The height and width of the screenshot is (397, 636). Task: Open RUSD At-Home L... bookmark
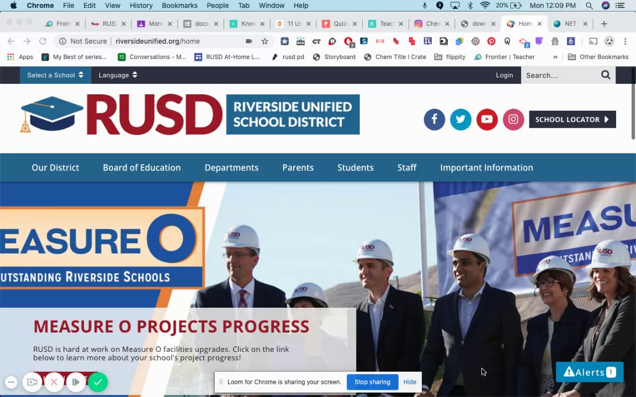[x=227, y=57]
